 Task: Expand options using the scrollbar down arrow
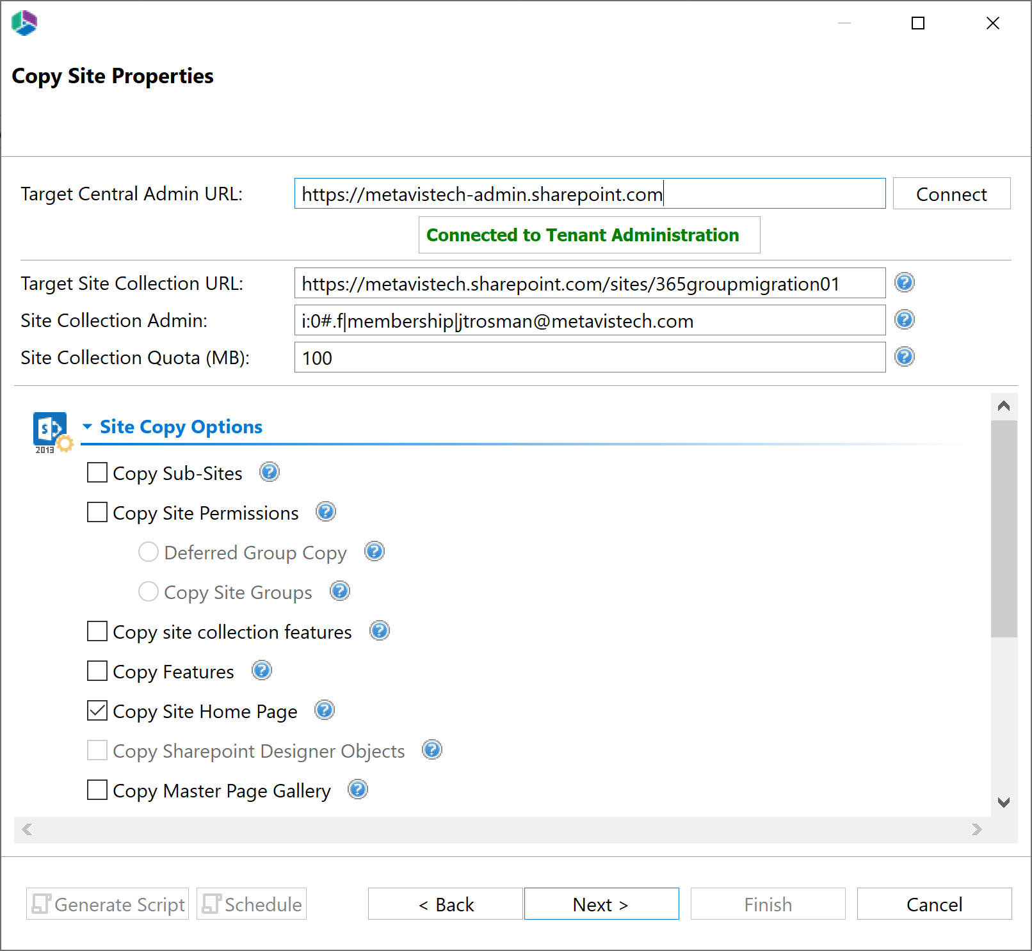click(x=1003, y=803)
